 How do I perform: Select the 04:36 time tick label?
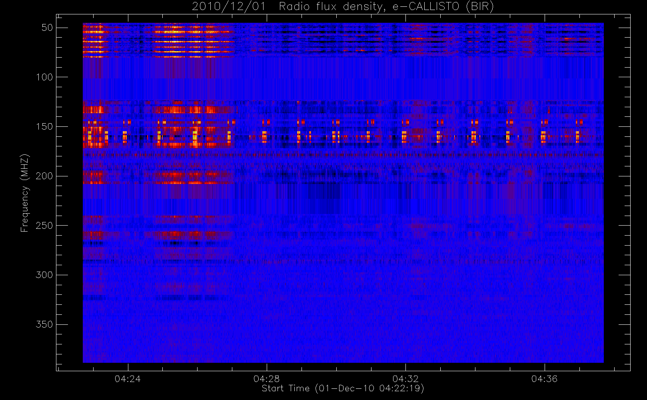pos(544,379)
